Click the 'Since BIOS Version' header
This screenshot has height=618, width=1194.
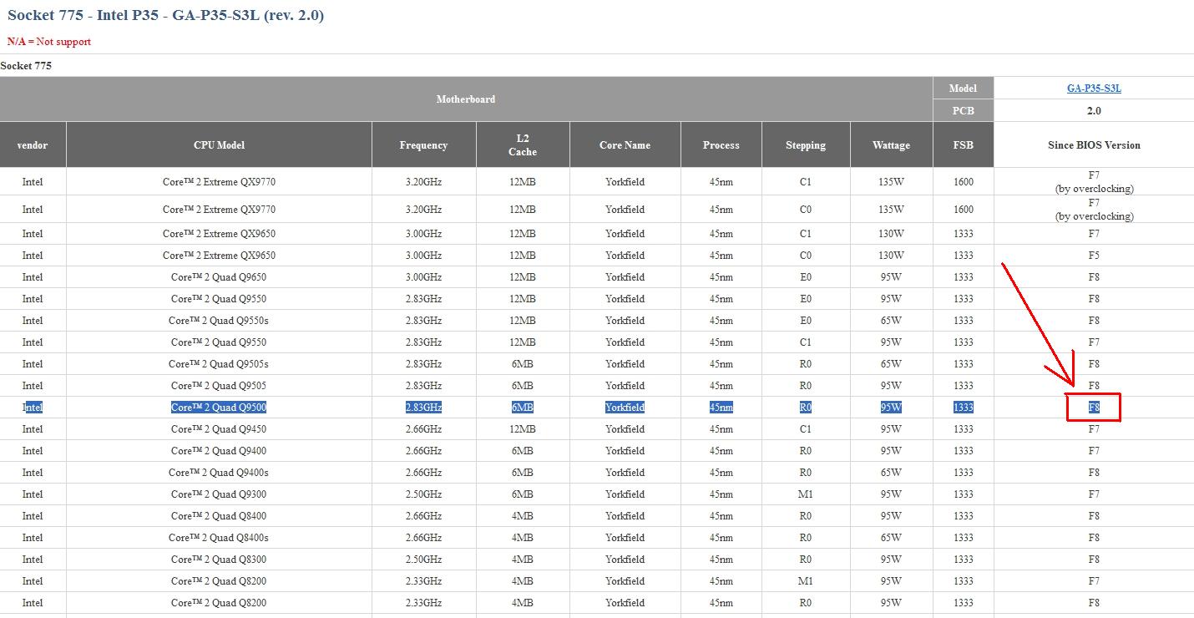(1094, 145)
